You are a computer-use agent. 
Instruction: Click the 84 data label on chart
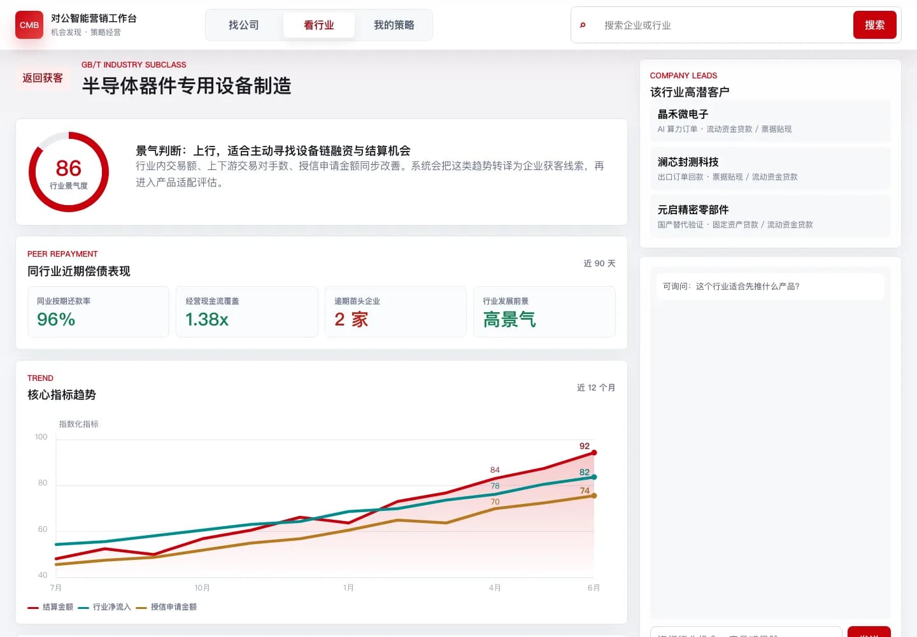pos(495,470)
